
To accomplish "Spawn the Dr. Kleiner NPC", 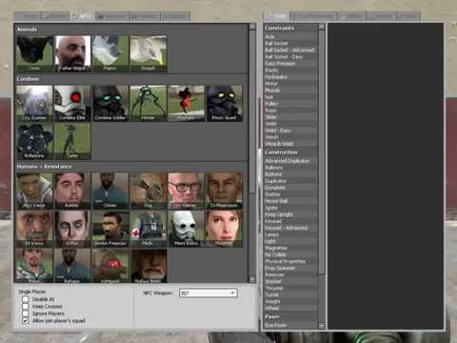I will coord(187,191).
